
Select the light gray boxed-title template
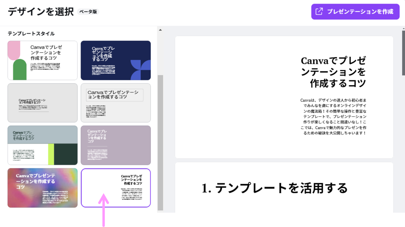point(115,103)
